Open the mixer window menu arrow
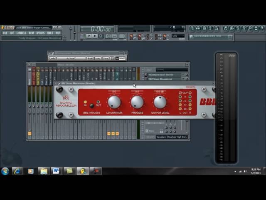 pos(29,65)
